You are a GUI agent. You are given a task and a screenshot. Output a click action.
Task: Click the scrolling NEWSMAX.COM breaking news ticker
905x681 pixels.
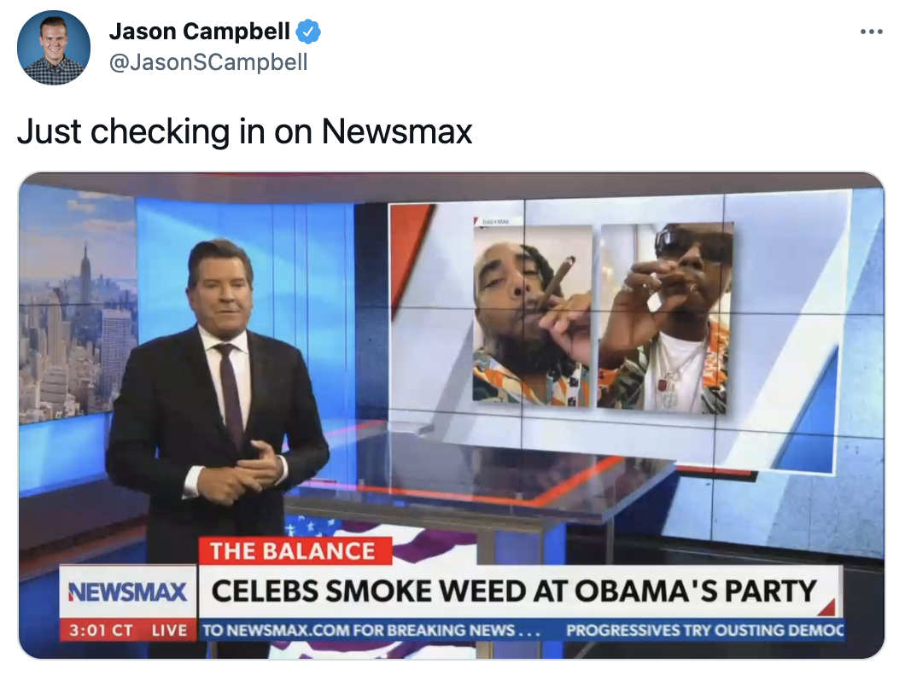point(371,630)
